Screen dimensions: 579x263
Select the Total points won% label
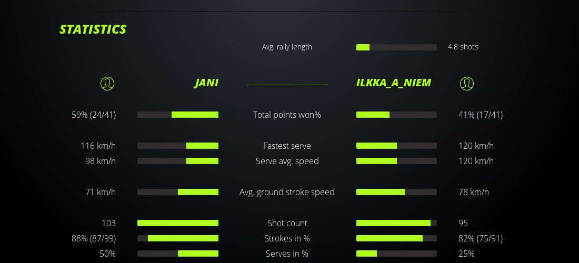287,115
